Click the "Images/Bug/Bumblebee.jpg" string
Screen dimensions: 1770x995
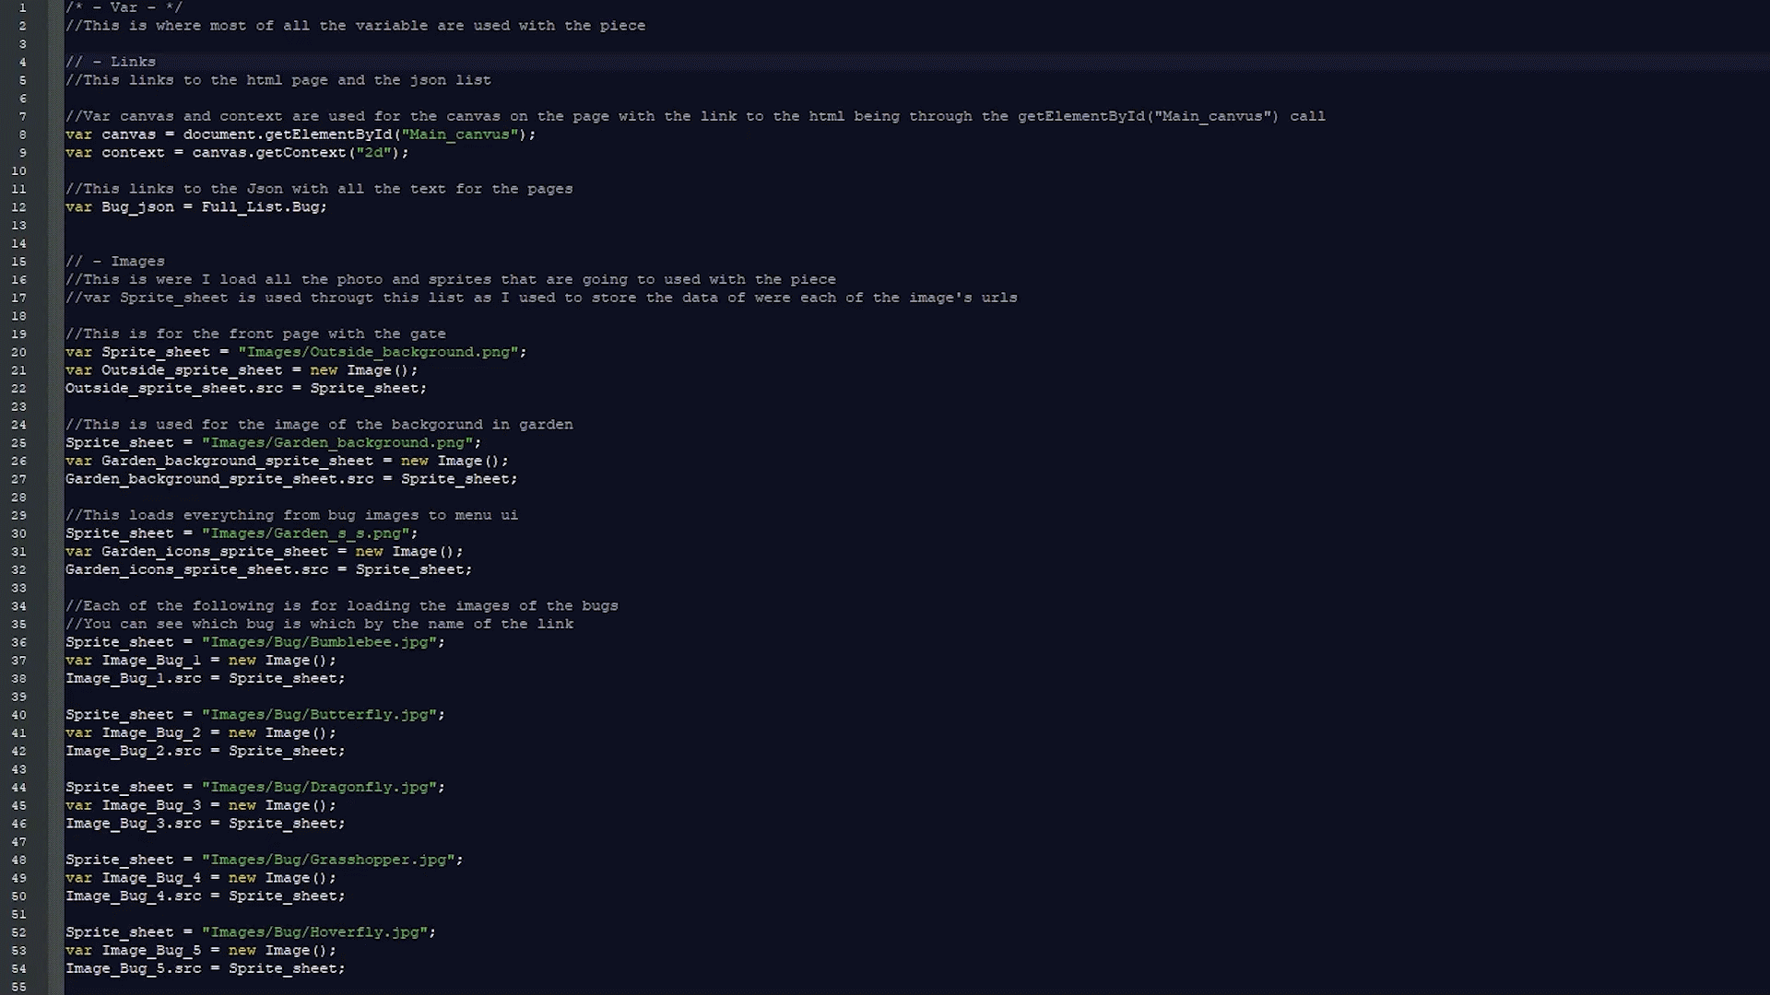coord(319,642)
